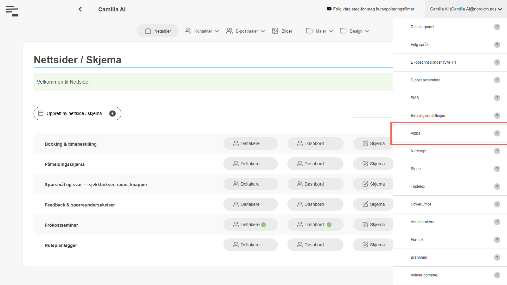This screenshot has width=507, height=285.
Task: Click help icon for Tripletex
Action: click(497, 187)
